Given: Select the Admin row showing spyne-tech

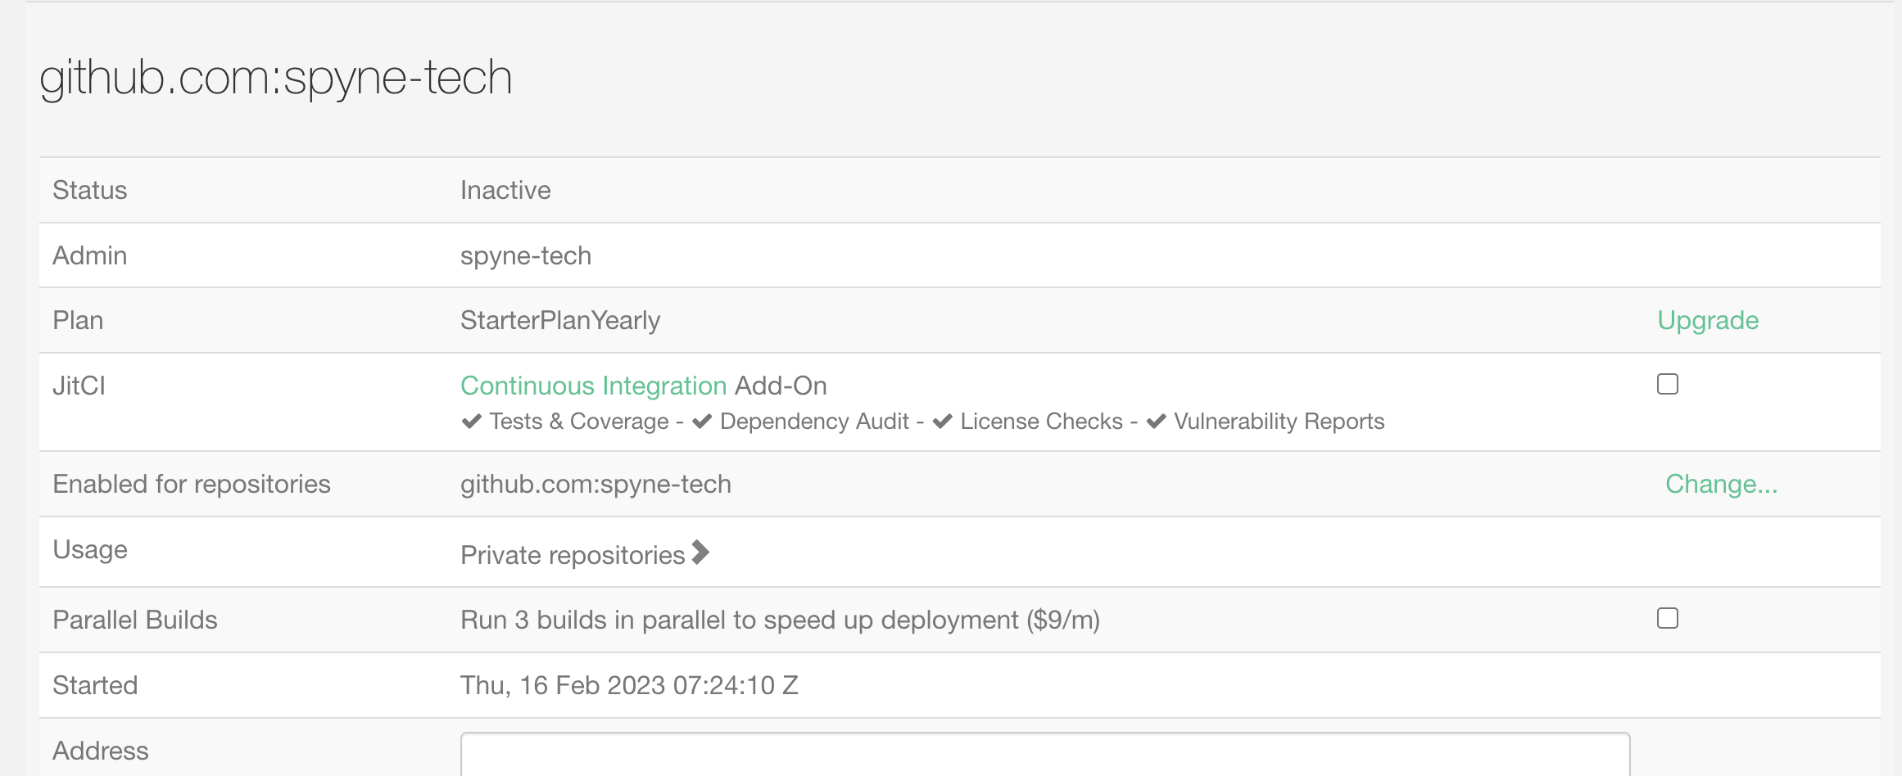Looking at the screenshot, I should 526,255.
